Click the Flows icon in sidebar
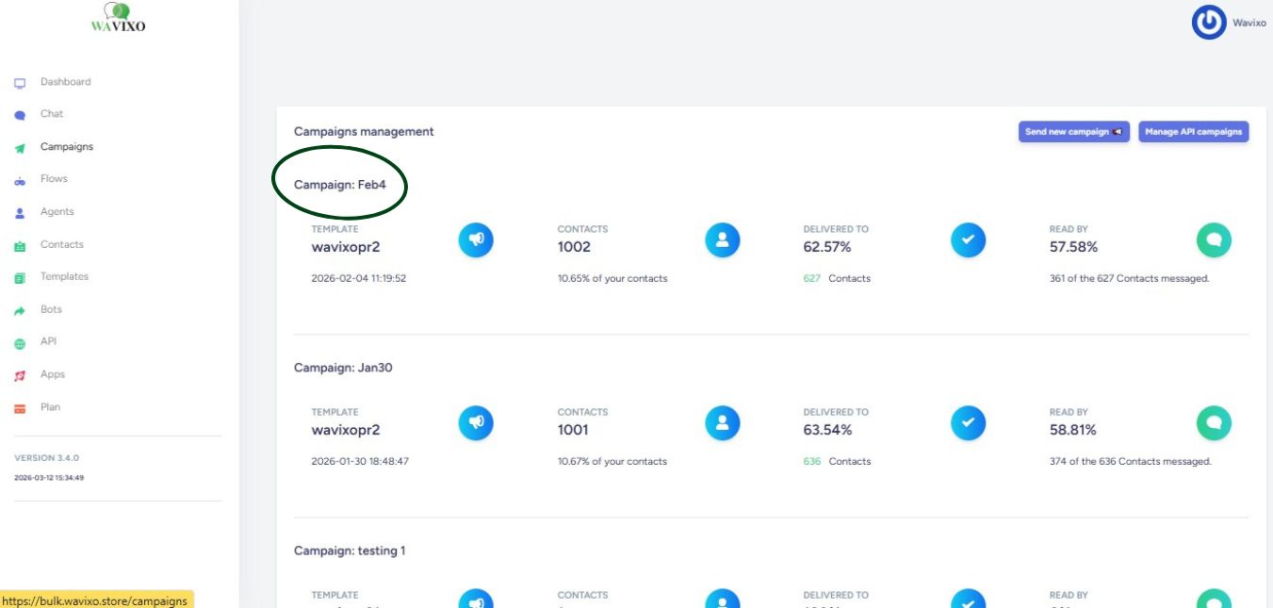Viewport: 1273px width, 608px height. point(20,180)
